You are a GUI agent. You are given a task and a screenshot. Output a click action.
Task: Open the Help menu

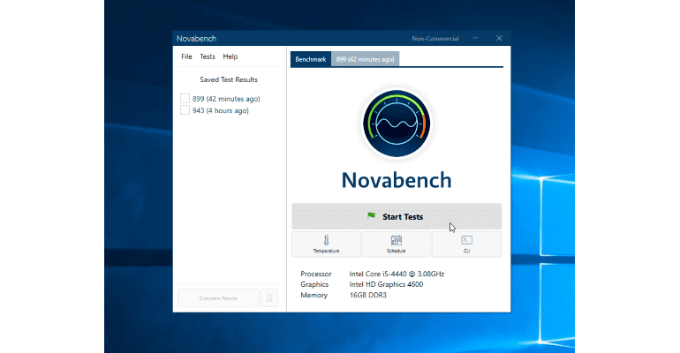230,56
